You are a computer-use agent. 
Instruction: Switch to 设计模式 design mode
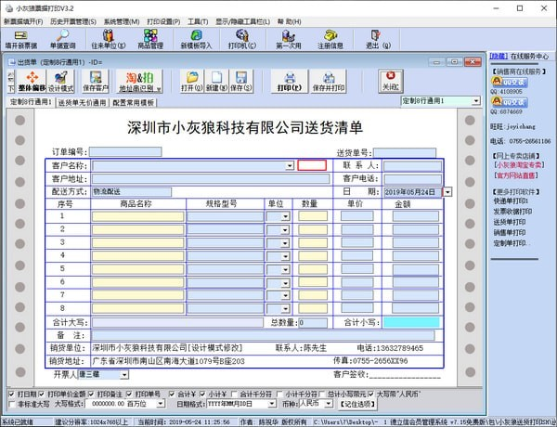click(x=61, y=81)
